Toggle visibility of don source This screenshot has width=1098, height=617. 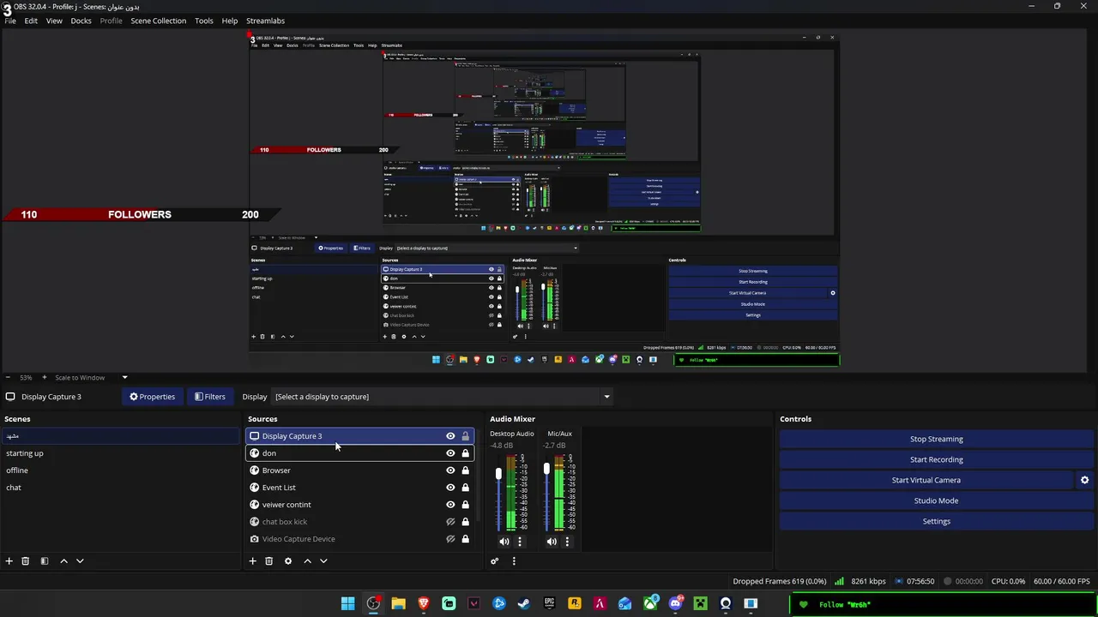click(x=450, y=453)
